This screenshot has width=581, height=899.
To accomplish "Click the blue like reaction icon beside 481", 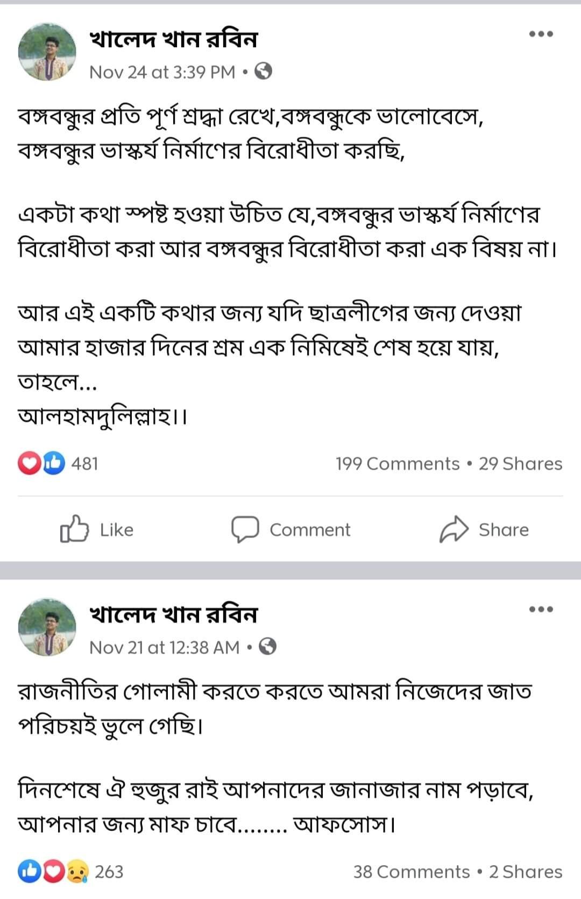I will point(53,463).
